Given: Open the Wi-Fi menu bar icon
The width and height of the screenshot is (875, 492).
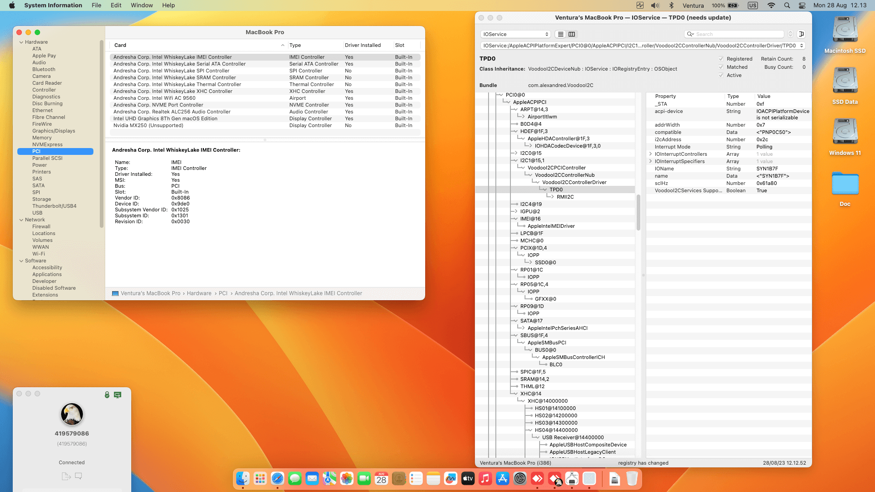Looking at the screenshot, I should pyautogui.click(x=771, y=5).
